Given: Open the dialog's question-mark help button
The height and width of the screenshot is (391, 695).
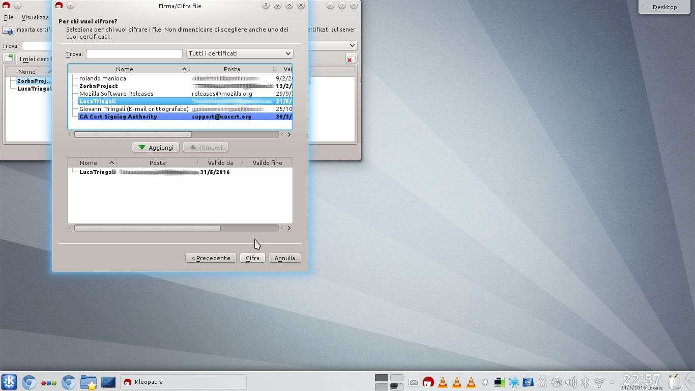Looking at the screenshot, I should pyautogui.click(x=266, y=6).
